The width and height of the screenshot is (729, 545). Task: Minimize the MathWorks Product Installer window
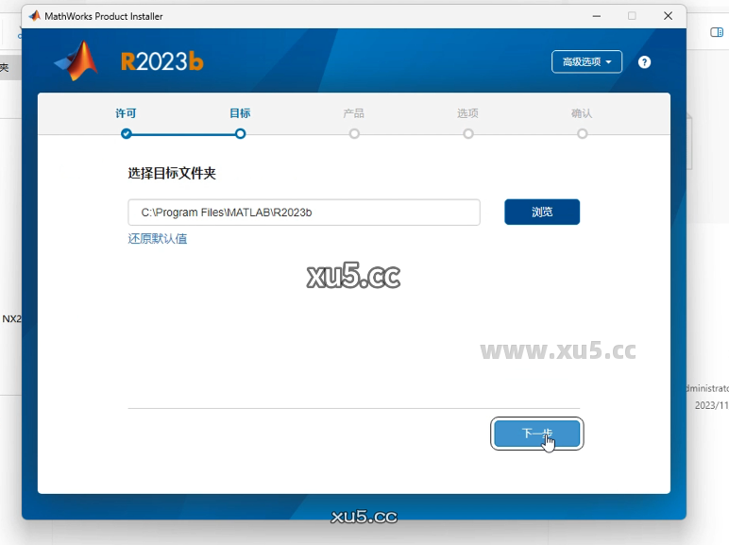point(597,16)
